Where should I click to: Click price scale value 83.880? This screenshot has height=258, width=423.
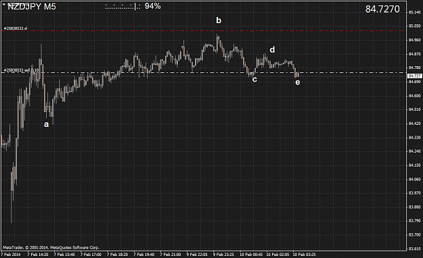click(415, 207)
